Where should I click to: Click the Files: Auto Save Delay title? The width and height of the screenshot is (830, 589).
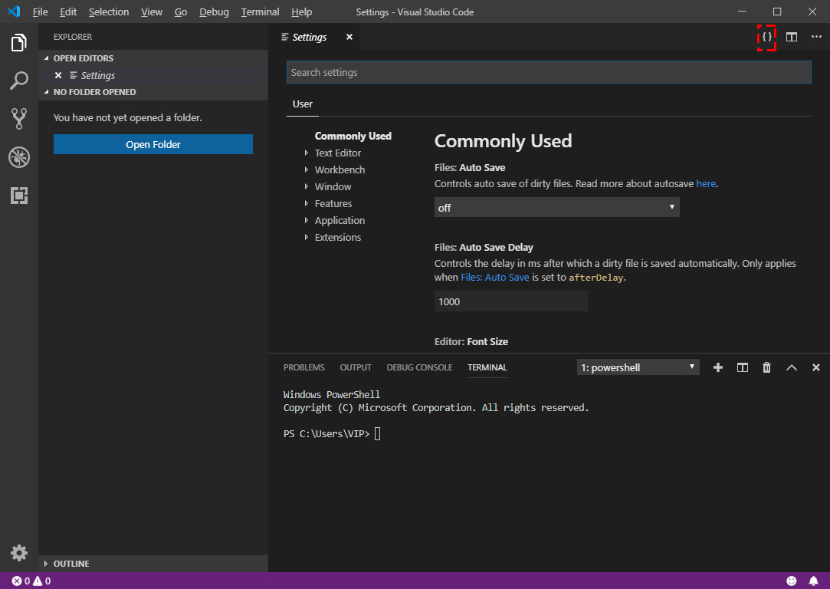(x=484, y=248)
